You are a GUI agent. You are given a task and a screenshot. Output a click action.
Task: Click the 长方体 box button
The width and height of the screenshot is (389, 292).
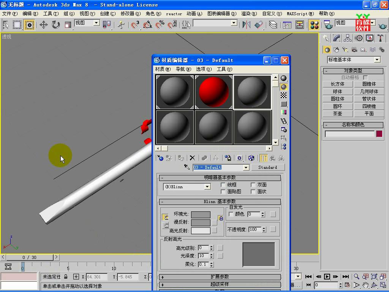click(338, 84)
